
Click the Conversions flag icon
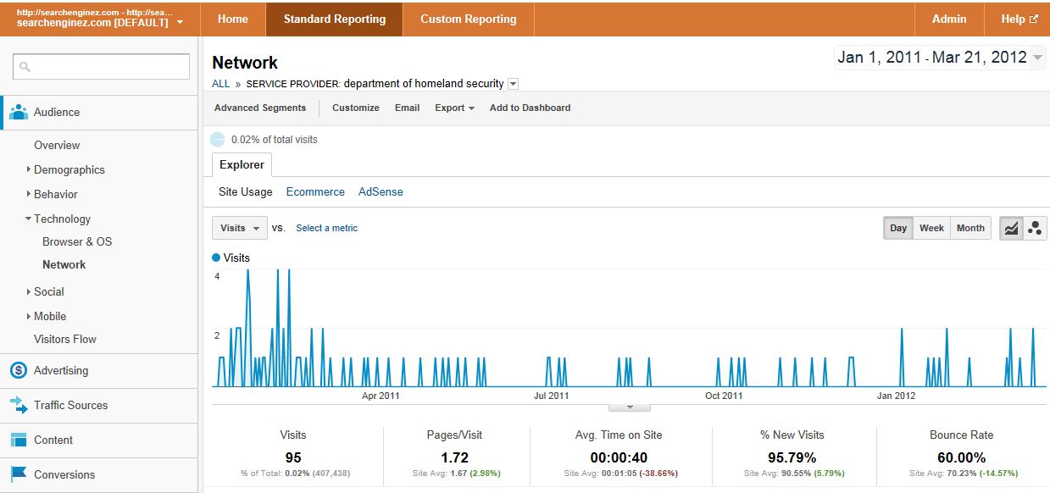tap(19, 474)
